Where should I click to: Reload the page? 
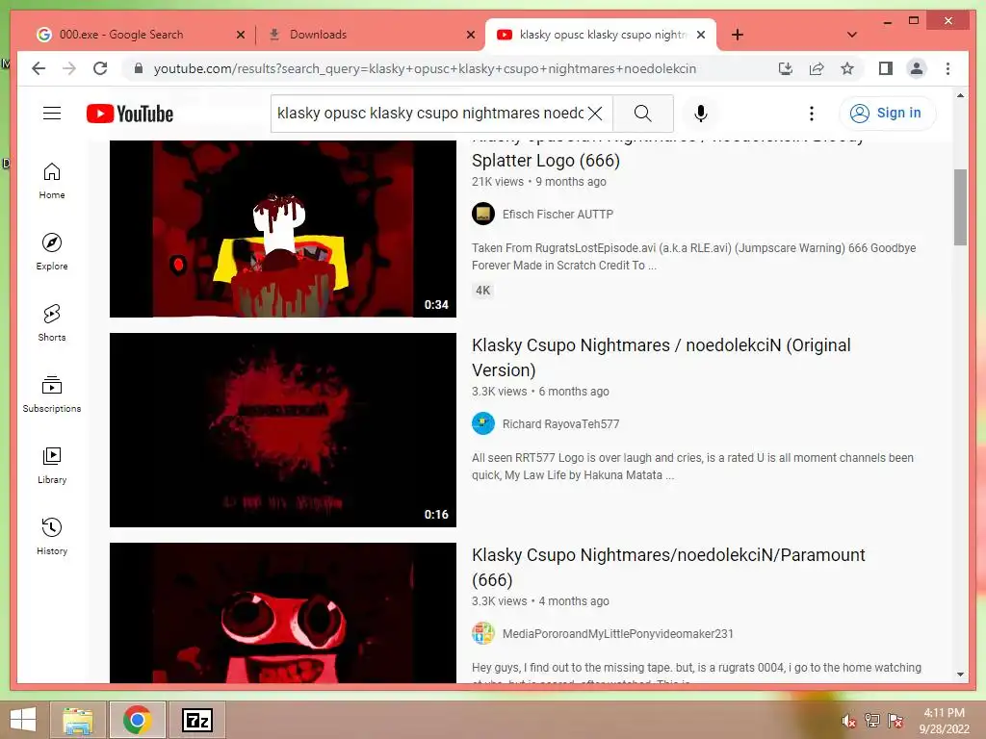click(x=100, y=68)
